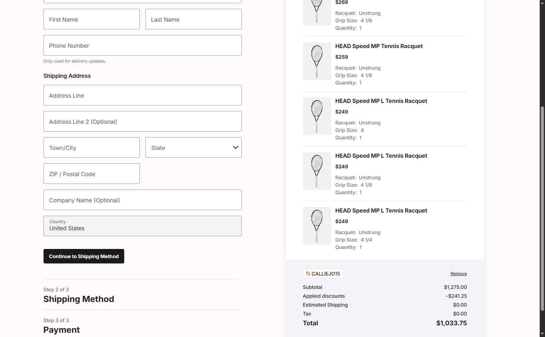This screenshot has height=337, width=545.
Task: Click the 'Step 2 of 3' label
Action: [x=56, y=290]
